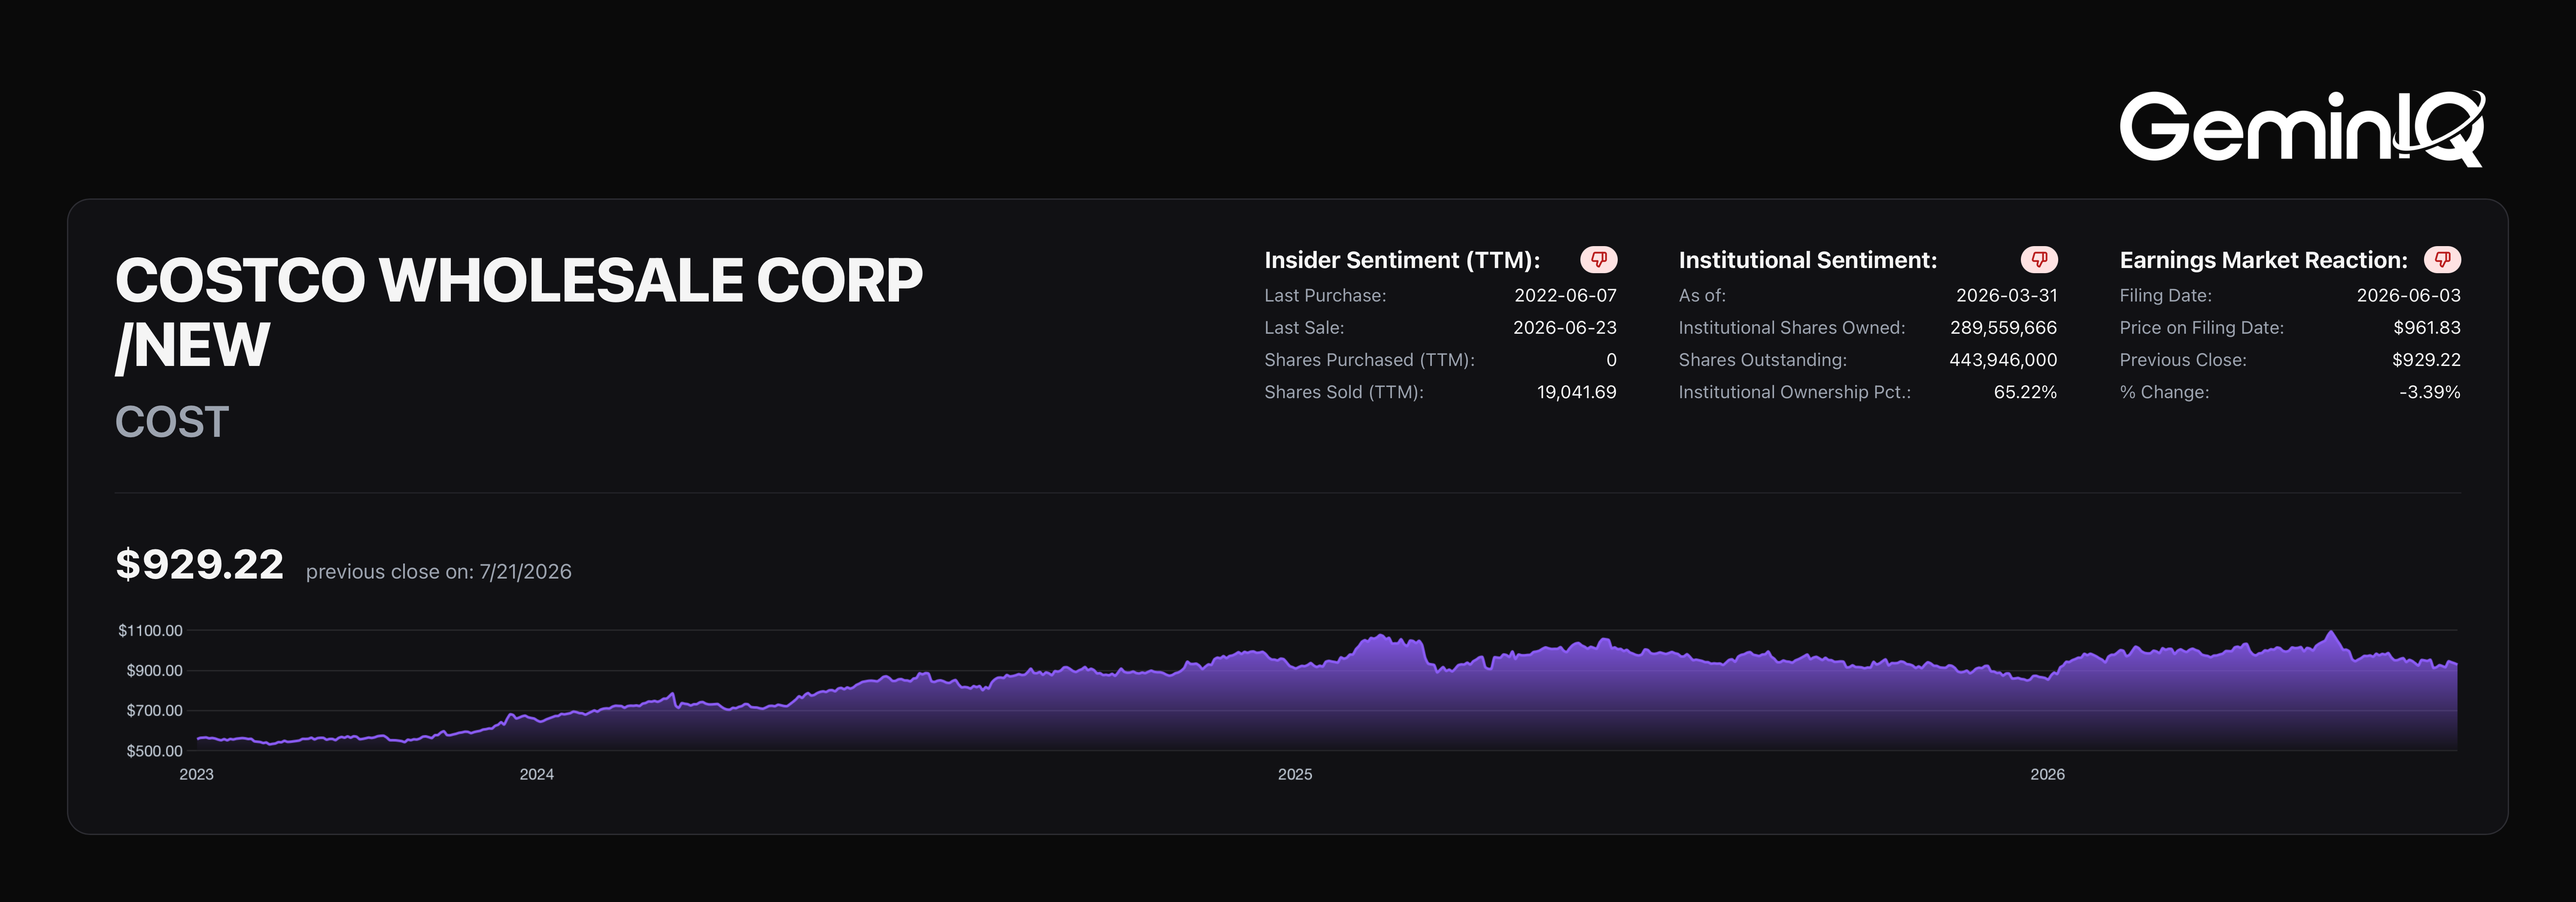This screenshot has height=902, width=2576.
Task: Click Institutional Sentiment thumbs-down icon
Action: pyautogui.click(x=2039, y=260)
